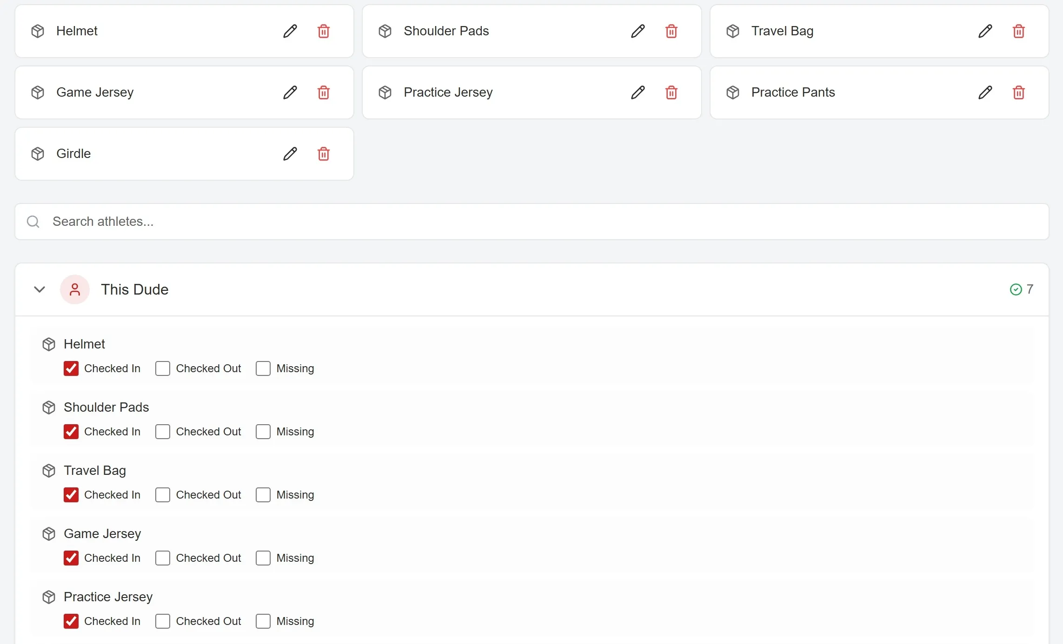The height and width of the screenshot is (644, 1063).
Task: Click the This Dude athlete avatar icon
Action: click(x=74, y=289)
